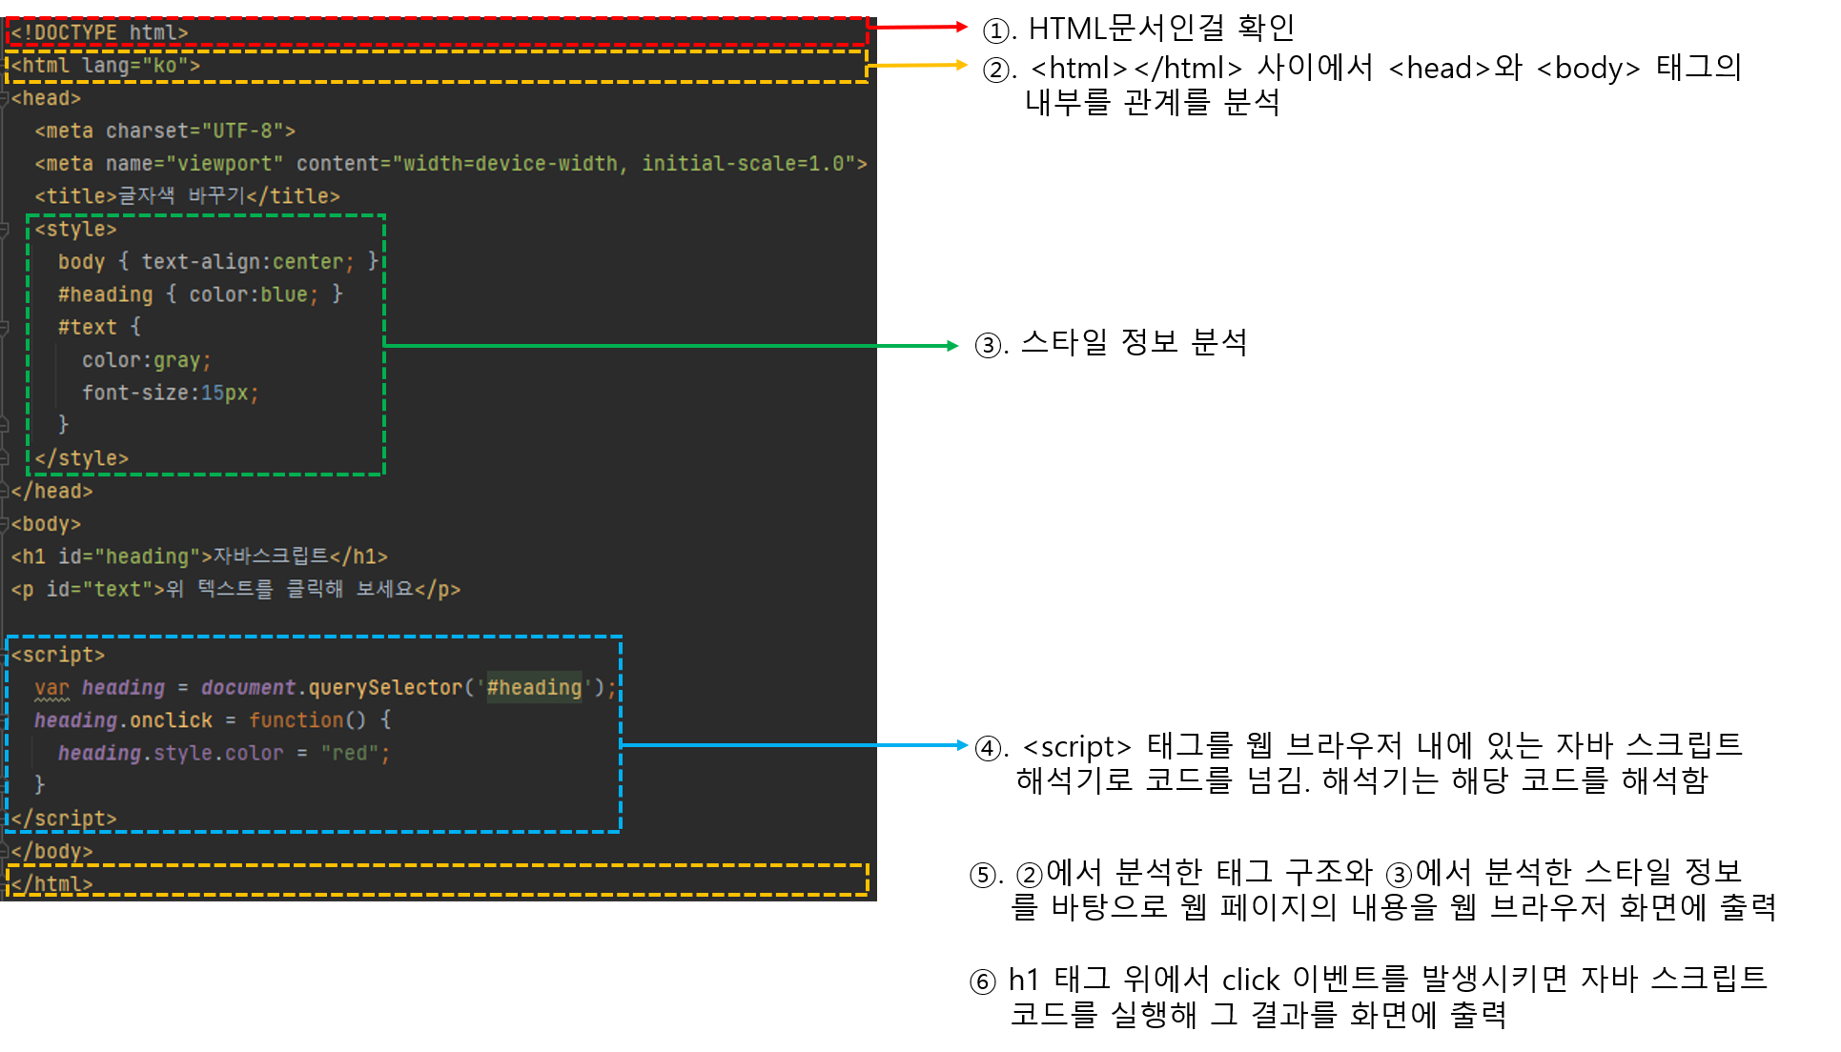This screenshot has height=1052, width=1841.
Task: Click fold marker beside closing style tag
Action: tap(5, 458)
